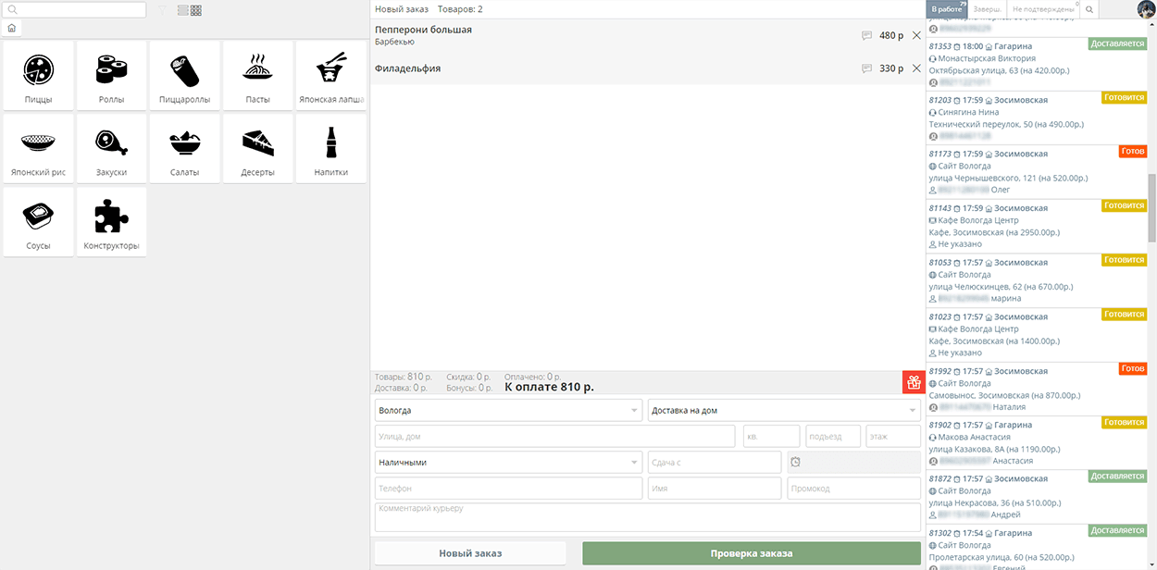Add comment to Пепперони большая item

point(866,35)
